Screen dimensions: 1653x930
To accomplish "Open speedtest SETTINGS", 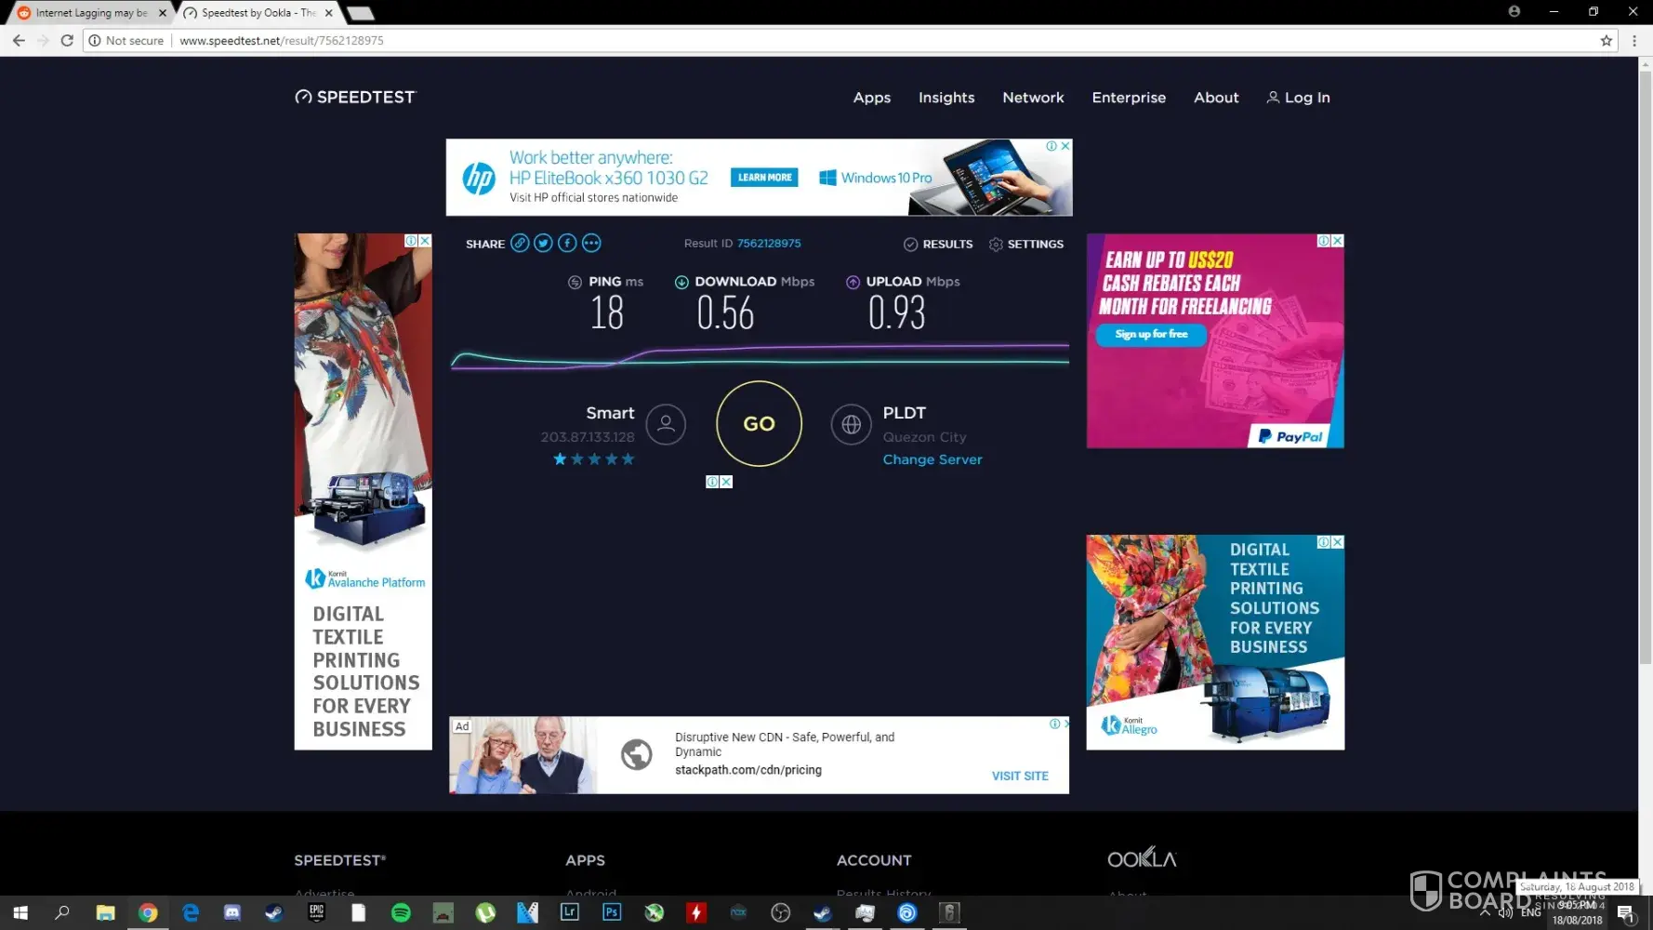I will (1025, 245).
